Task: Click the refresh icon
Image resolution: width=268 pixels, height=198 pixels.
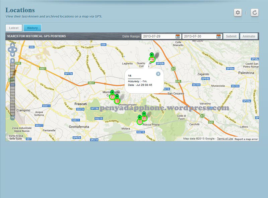Action: pyautogui.click(x=255, y=13)
